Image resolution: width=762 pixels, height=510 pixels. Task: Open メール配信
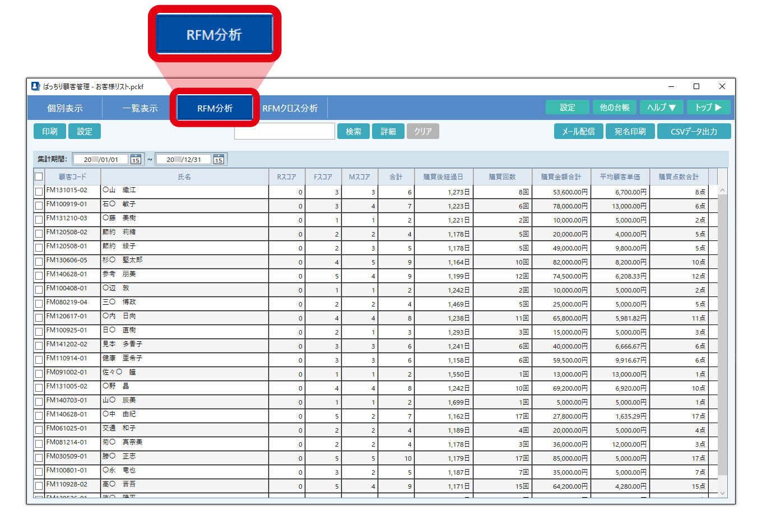point(579,131)
